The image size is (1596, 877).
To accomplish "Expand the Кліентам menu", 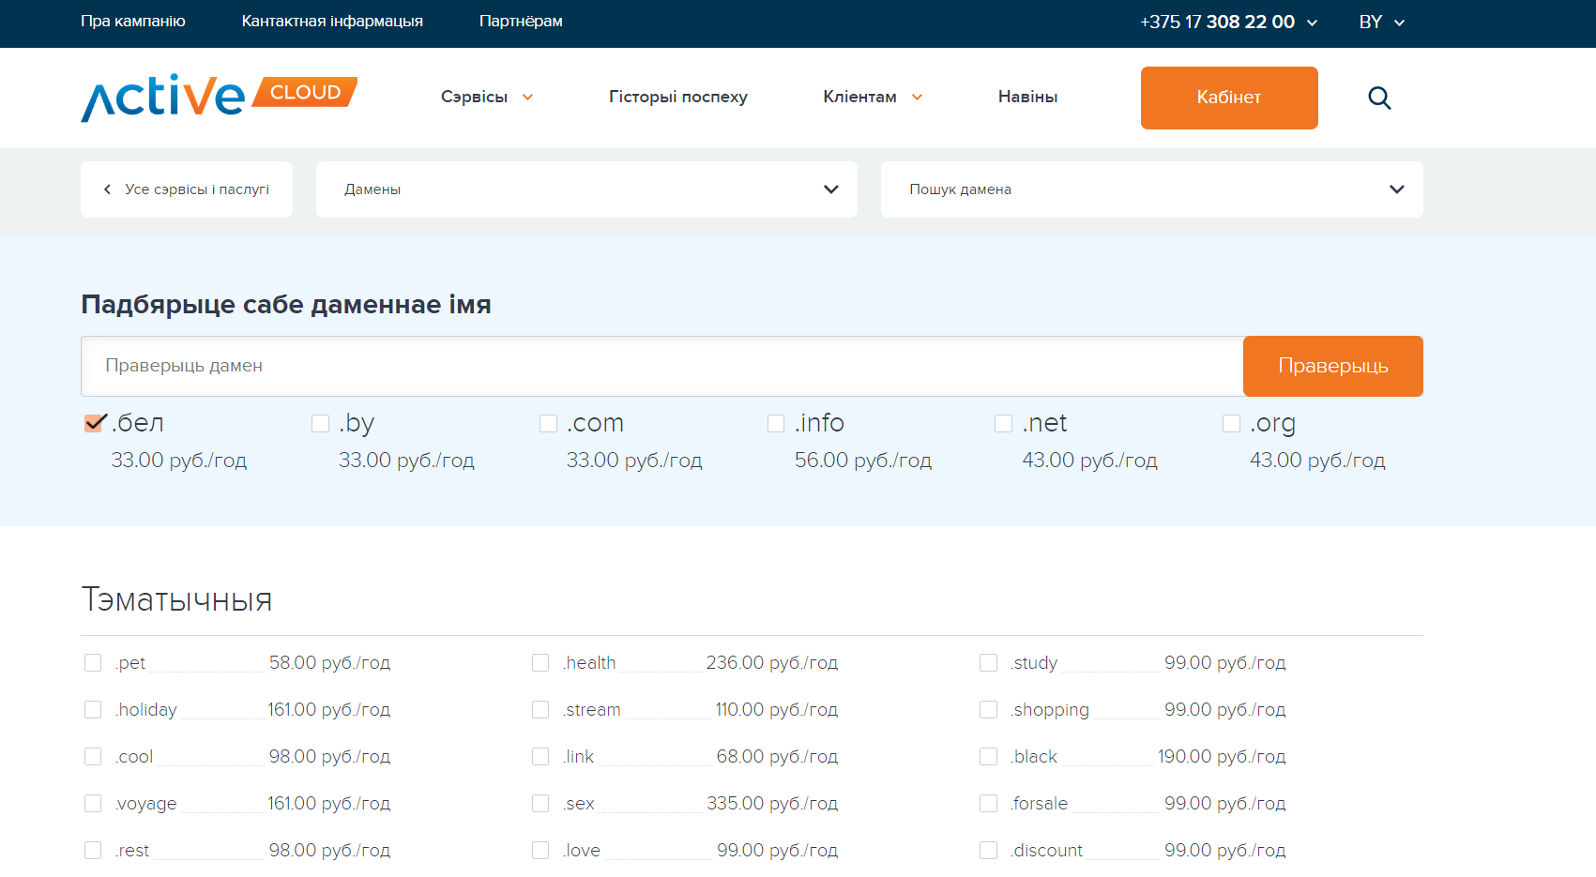I will click(x=873, y=97).
